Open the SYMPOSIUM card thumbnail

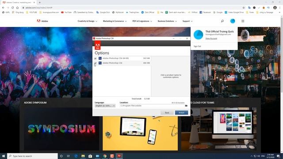[x=61, y=129]
